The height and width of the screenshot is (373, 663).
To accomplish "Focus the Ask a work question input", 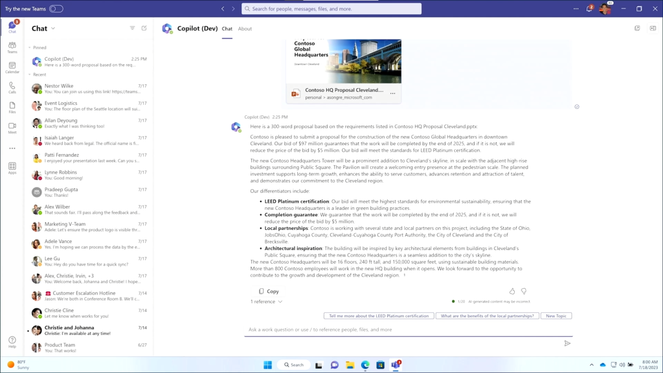I will point(409,330).
